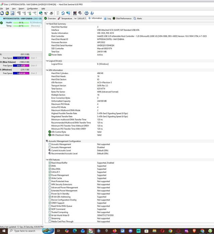Click the disk with green check icon

point(29,13)
